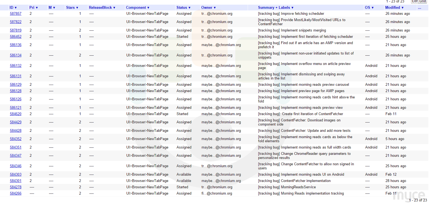Open issue 587819
Viewport: 430px width, 205px height.
pos(16,30)
